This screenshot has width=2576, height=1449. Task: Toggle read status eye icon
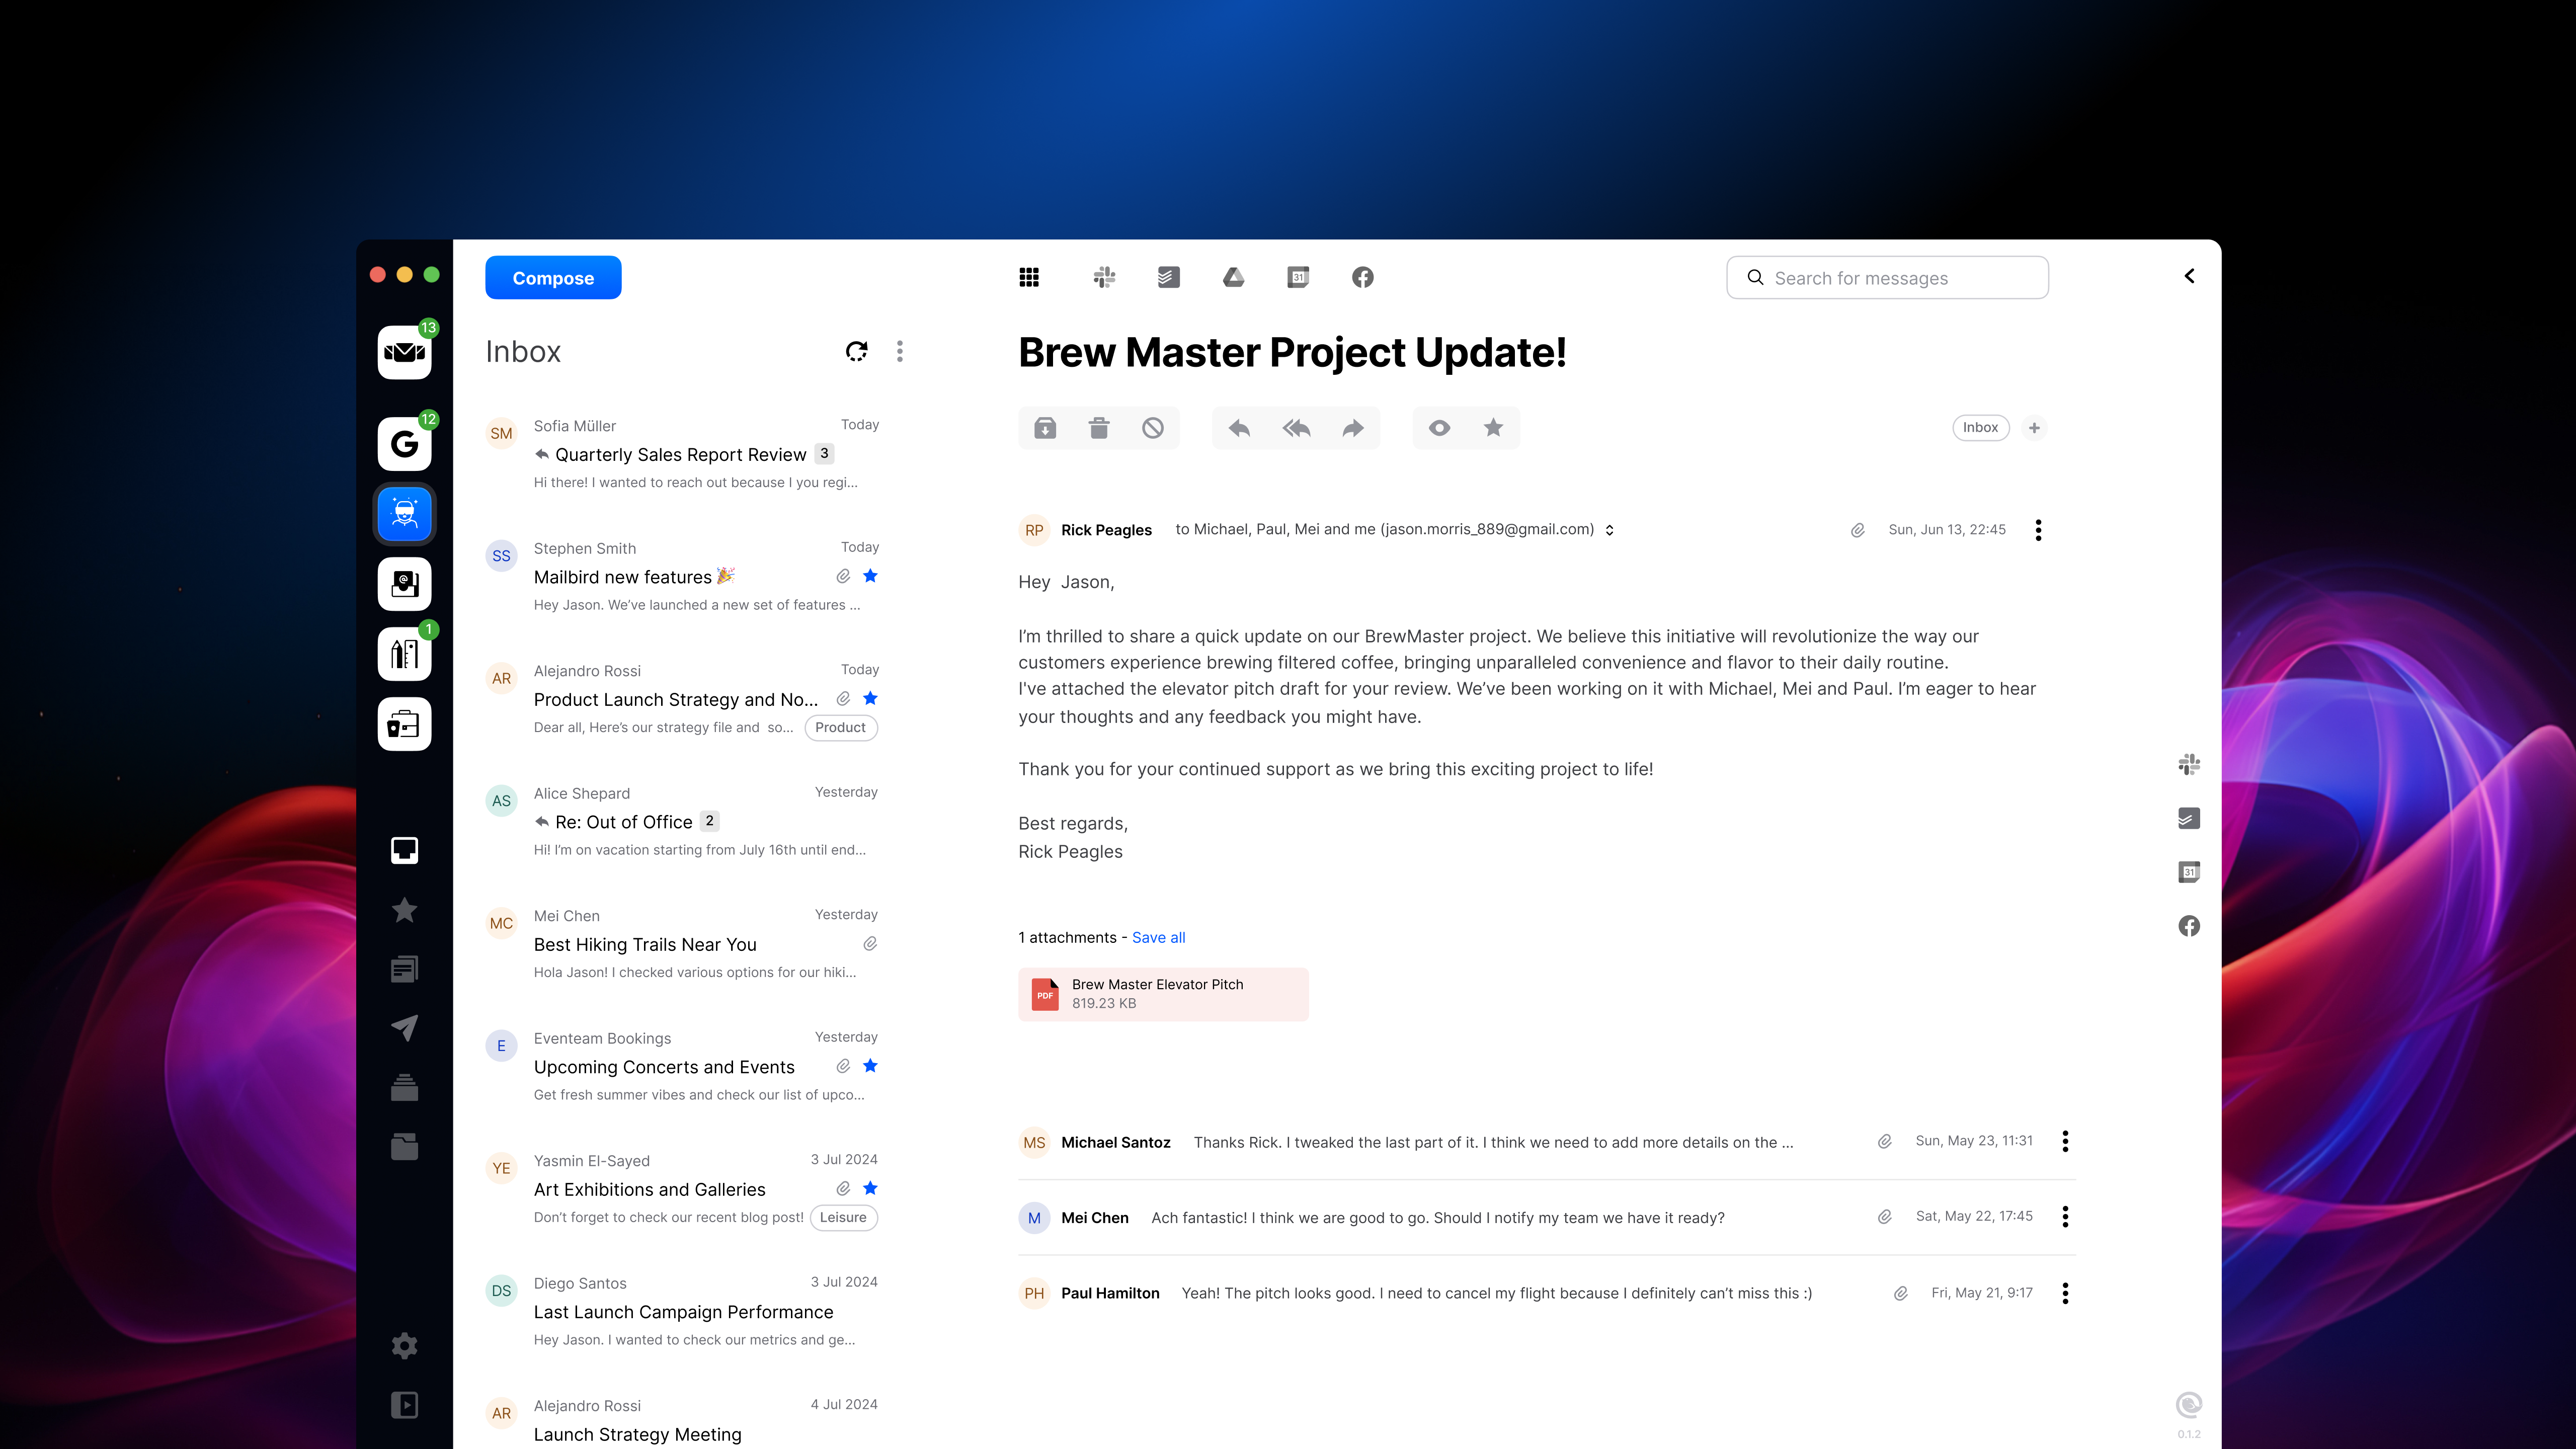coord(1439,428)
